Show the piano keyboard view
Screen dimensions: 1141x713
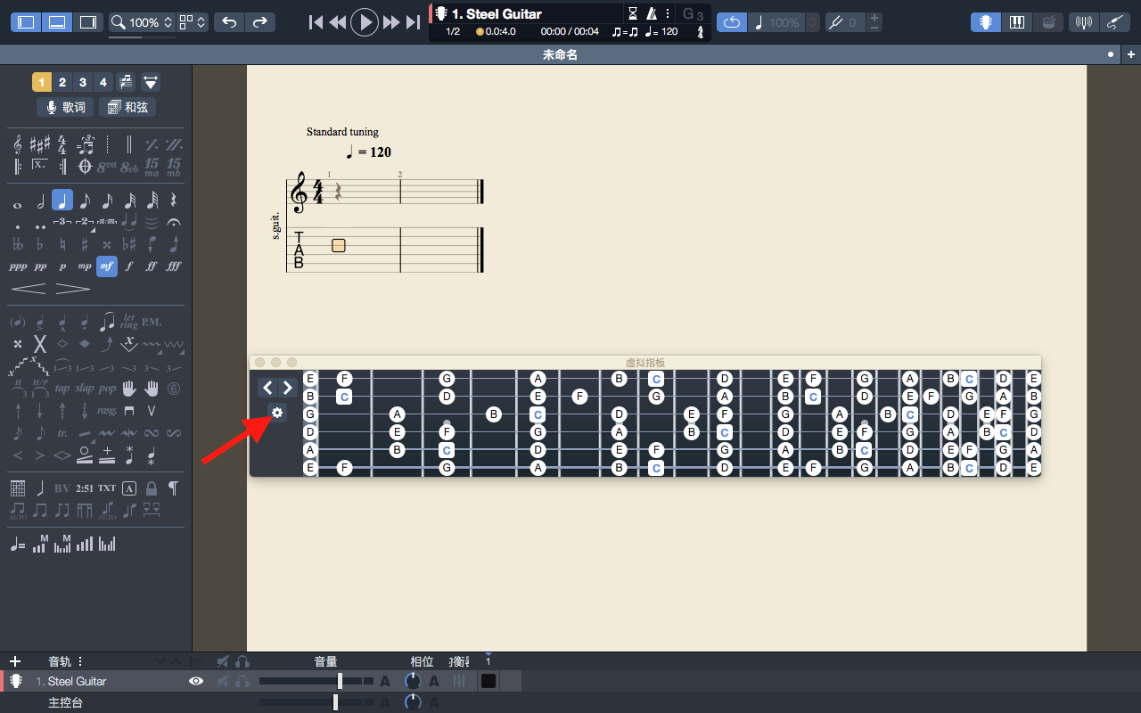coord(1016,22)
